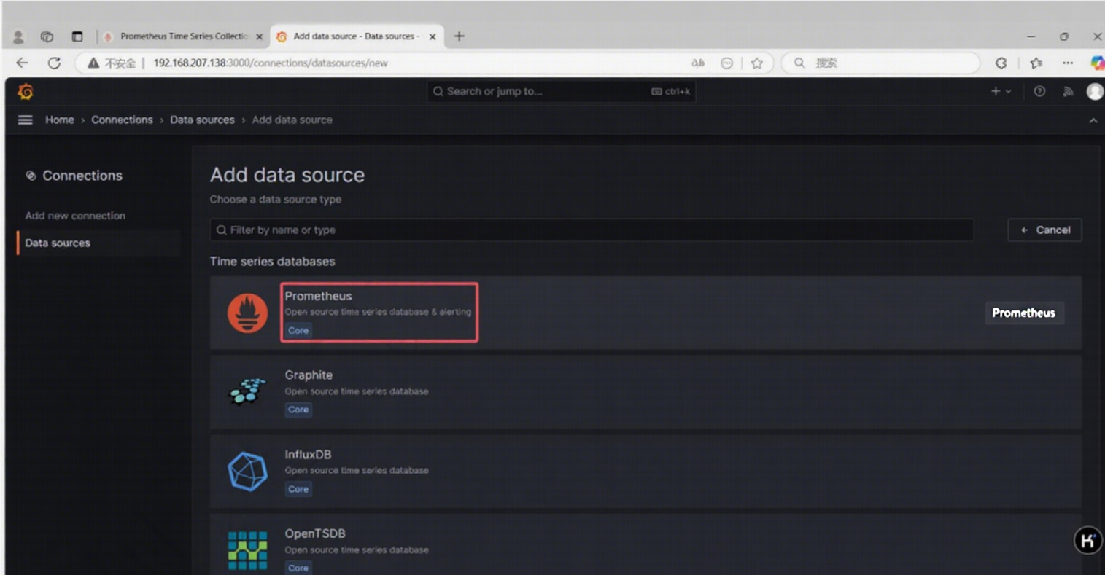The width and height of the screenshot is (1105, 575).
Task: Close the Prometheus Time Series tab
Action: (259, 36)
